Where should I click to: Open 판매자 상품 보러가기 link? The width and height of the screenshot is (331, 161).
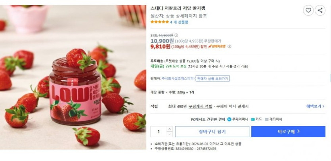[212, 79]
